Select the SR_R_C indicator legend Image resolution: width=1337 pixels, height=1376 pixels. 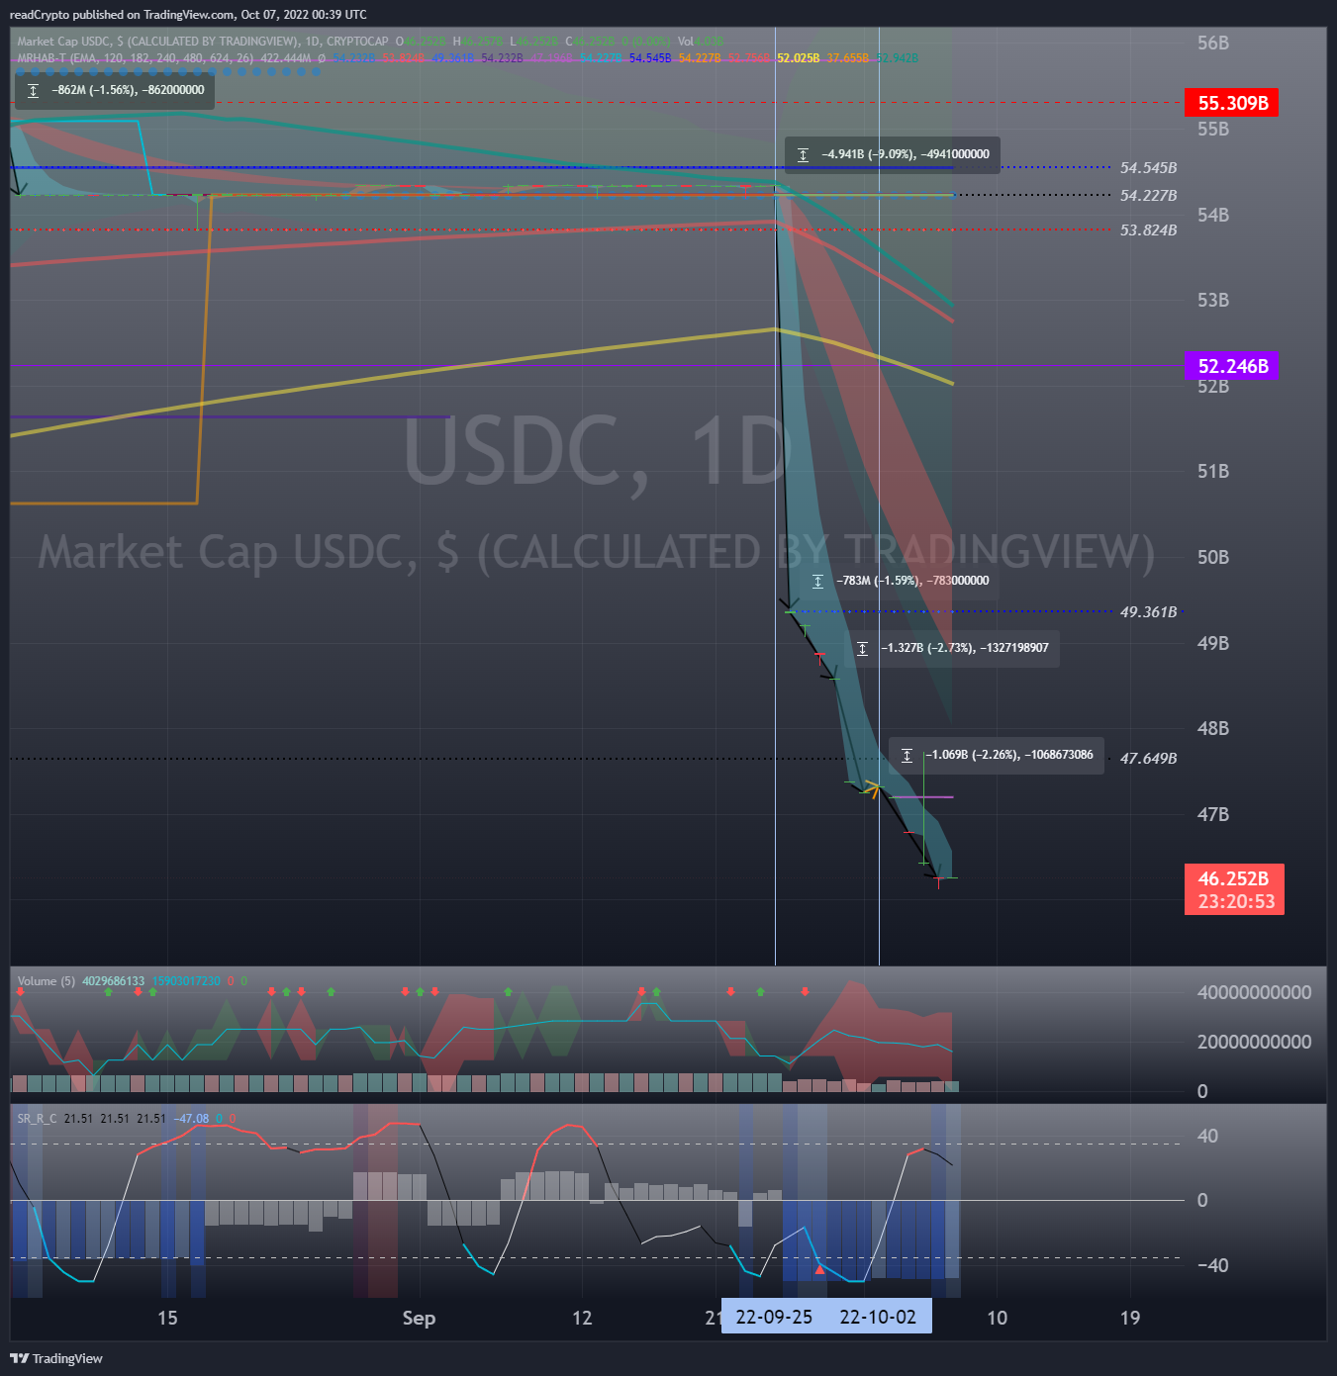pos(37,1119)
